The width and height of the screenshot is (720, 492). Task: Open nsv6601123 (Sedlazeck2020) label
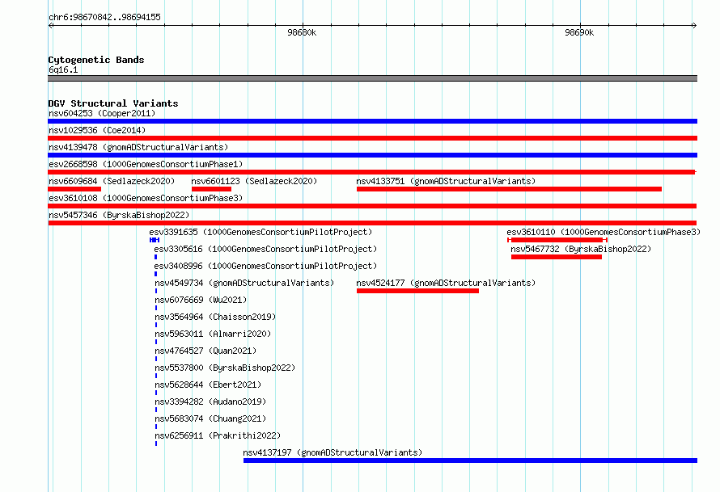click(254, 181)
